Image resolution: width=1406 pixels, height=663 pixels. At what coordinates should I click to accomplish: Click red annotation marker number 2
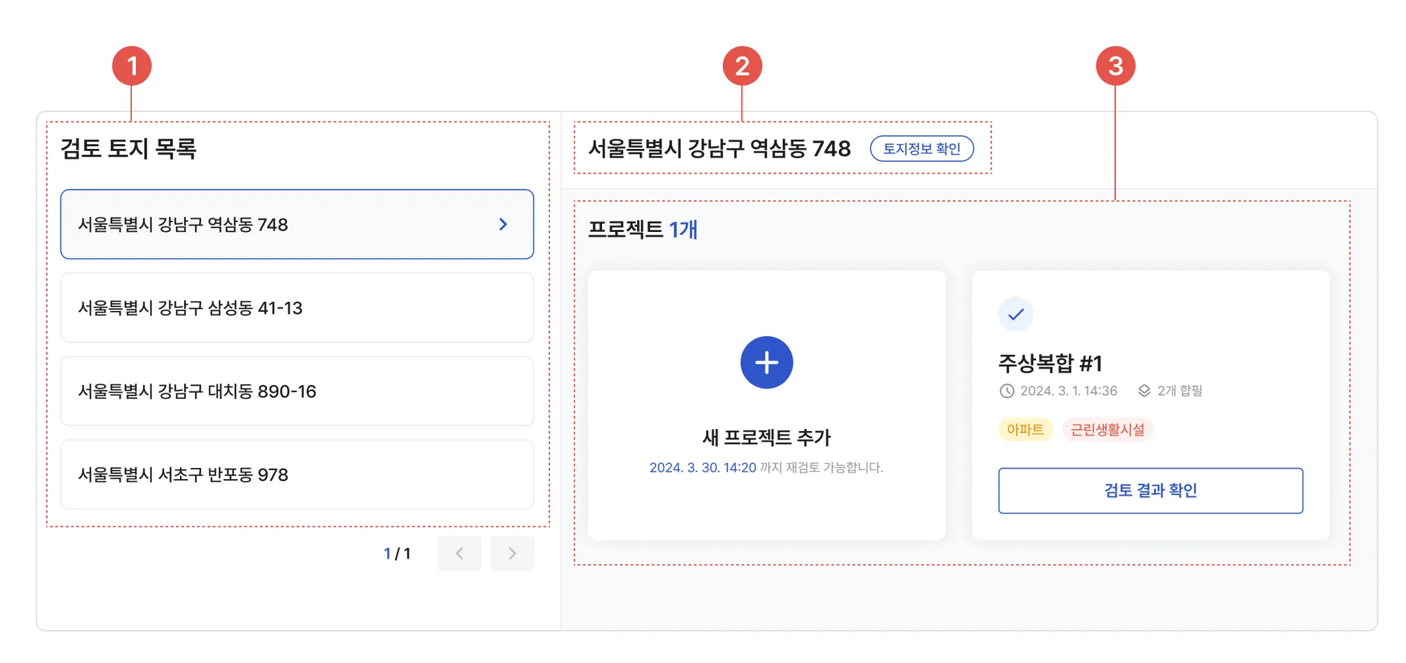(x=742, y=66)
